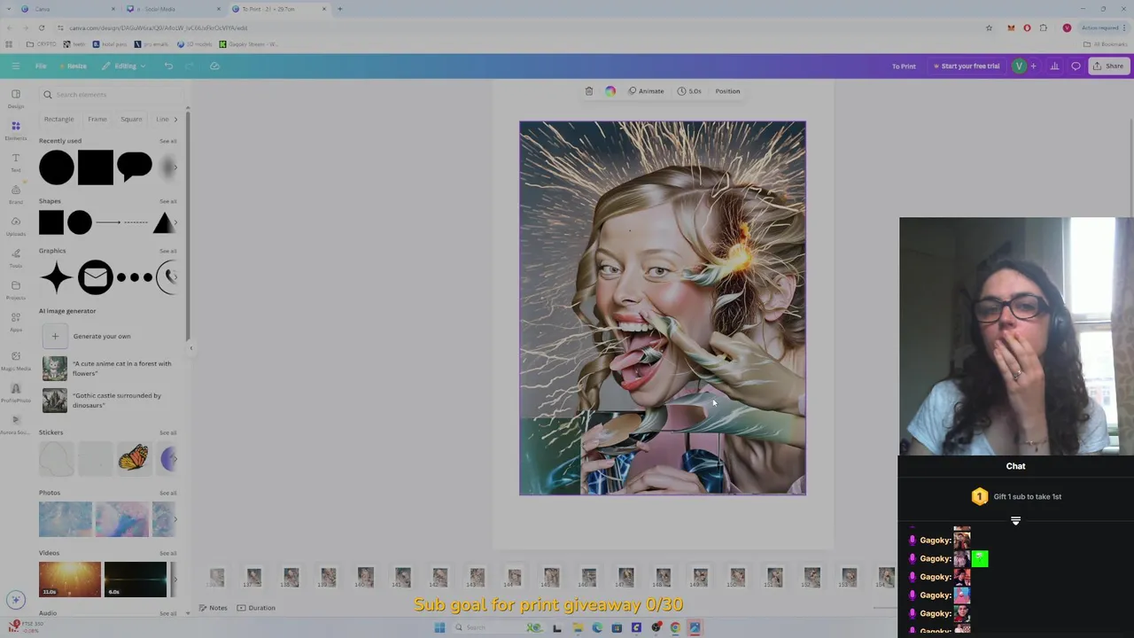Expand Recently used row with arrow
The height and width of the screenshot is (638, 1134).
point(175,167)
